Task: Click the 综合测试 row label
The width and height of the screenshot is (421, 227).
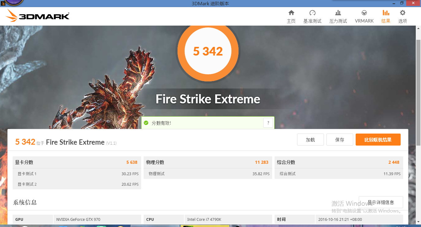Action: coord(288,174)
